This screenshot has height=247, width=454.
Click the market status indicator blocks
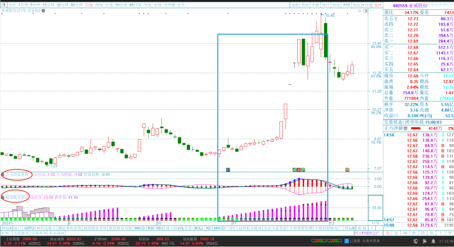[x=326, y=240]
